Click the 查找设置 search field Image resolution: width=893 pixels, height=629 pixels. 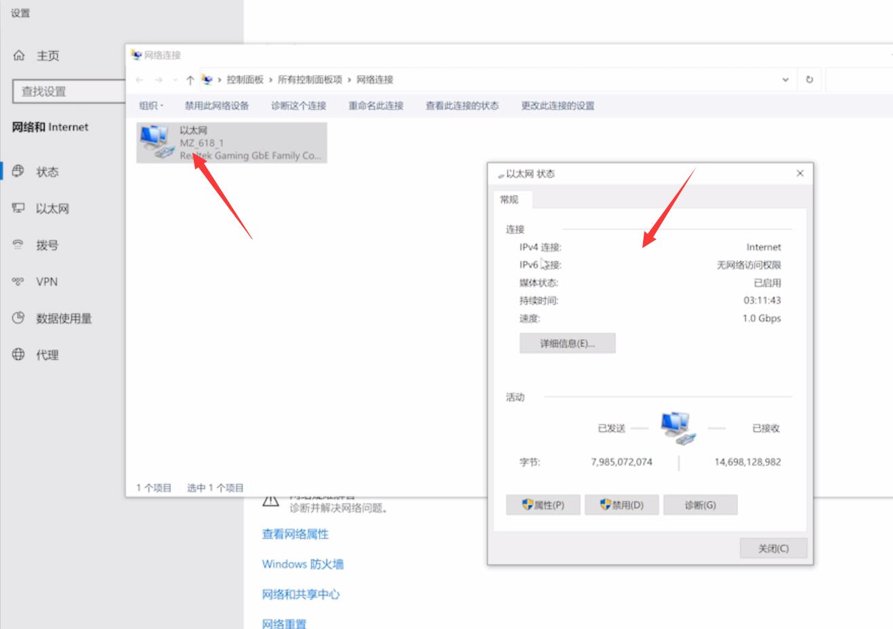(69, 92)
